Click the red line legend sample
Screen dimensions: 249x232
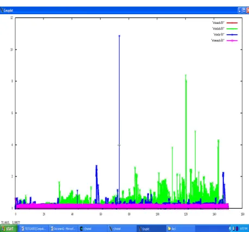(232, 23)
